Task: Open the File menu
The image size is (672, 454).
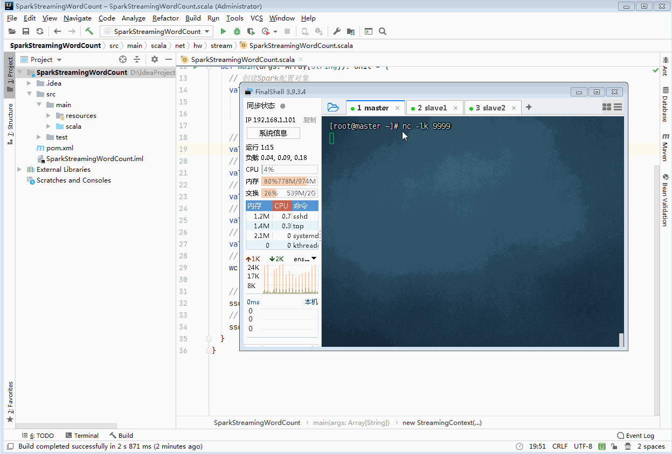Action: pos(12,18)
